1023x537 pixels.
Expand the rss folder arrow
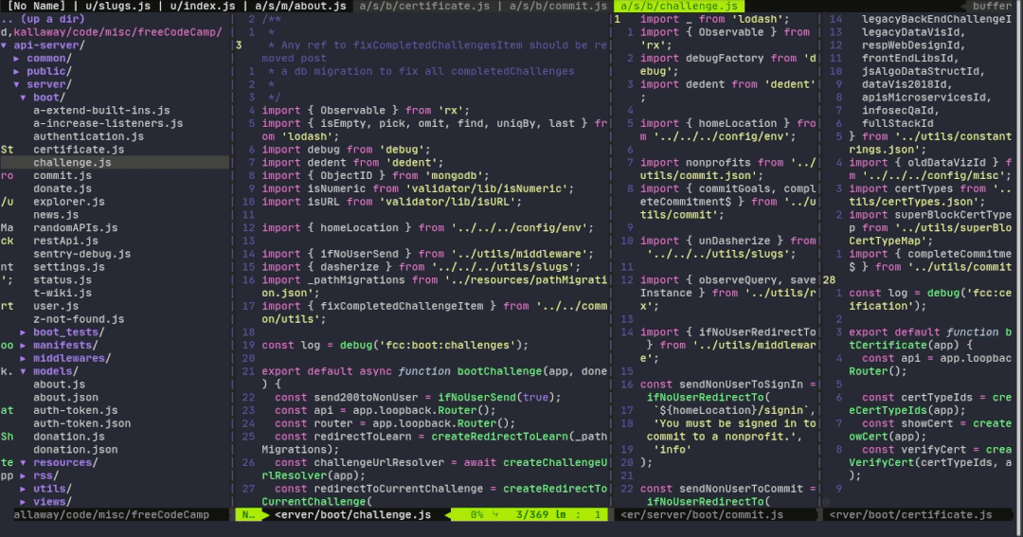coord(24,475)
